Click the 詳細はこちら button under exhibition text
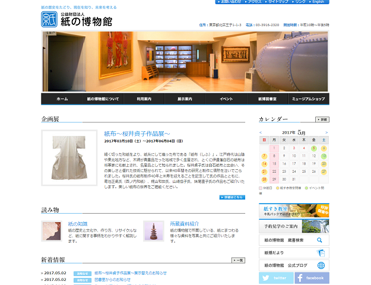 (x=232, y=197)
